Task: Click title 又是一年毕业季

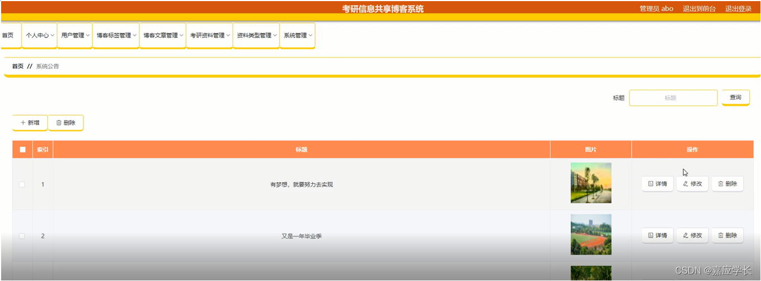Action: click(301, 236)
